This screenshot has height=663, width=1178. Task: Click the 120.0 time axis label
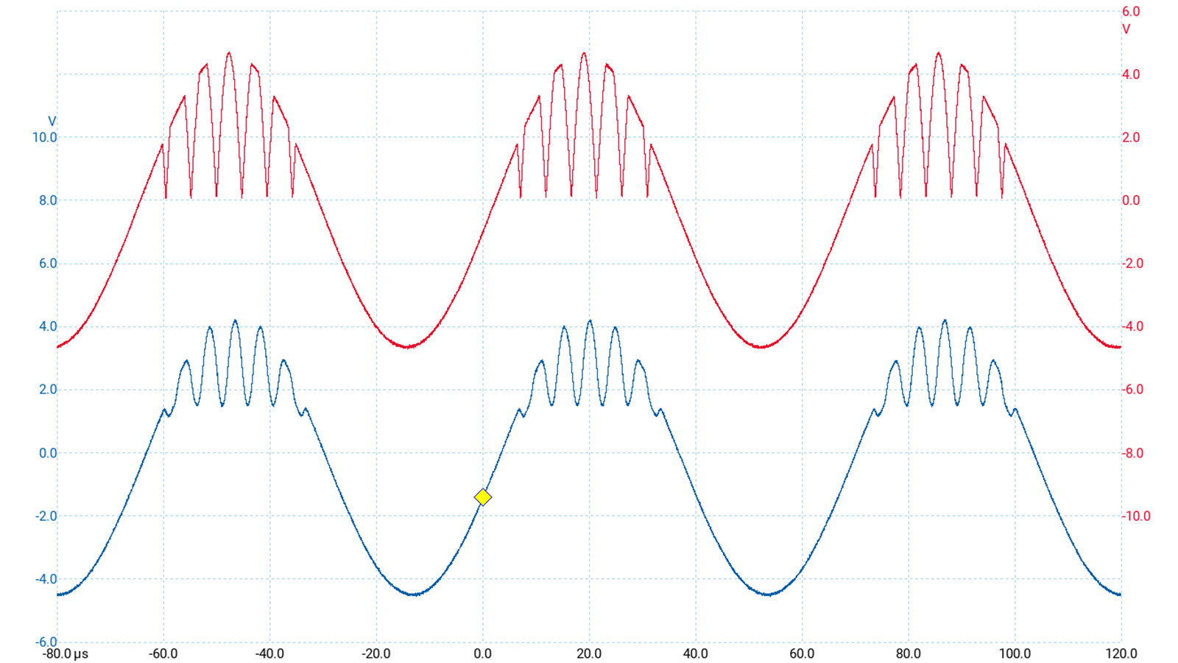(1121, 654)
